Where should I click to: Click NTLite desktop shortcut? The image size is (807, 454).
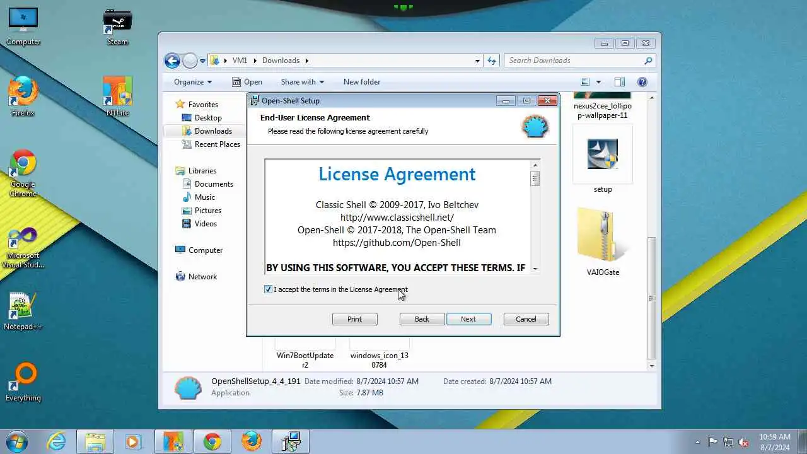(117, 96)
